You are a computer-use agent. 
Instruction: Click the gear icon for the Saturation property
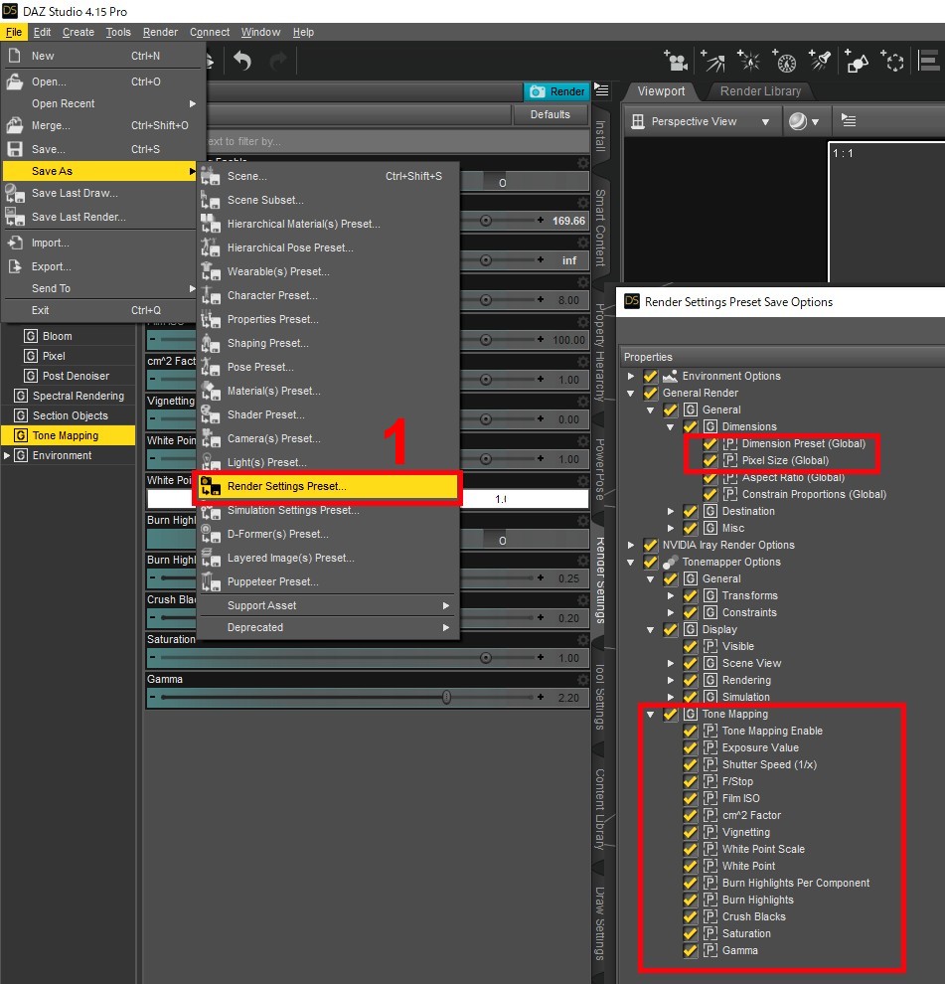click(583, 639)
